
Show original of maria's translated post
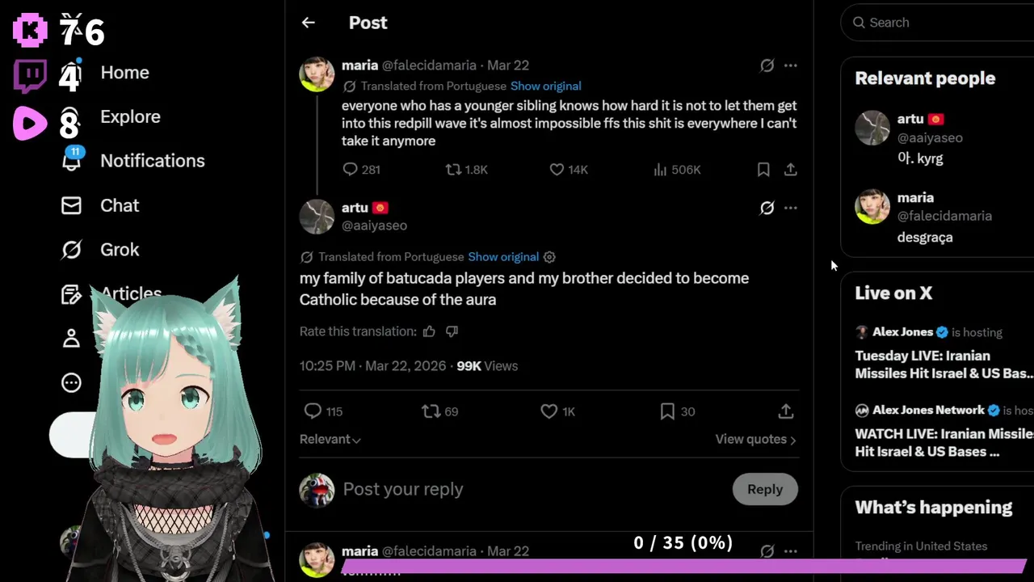[545, 86]
